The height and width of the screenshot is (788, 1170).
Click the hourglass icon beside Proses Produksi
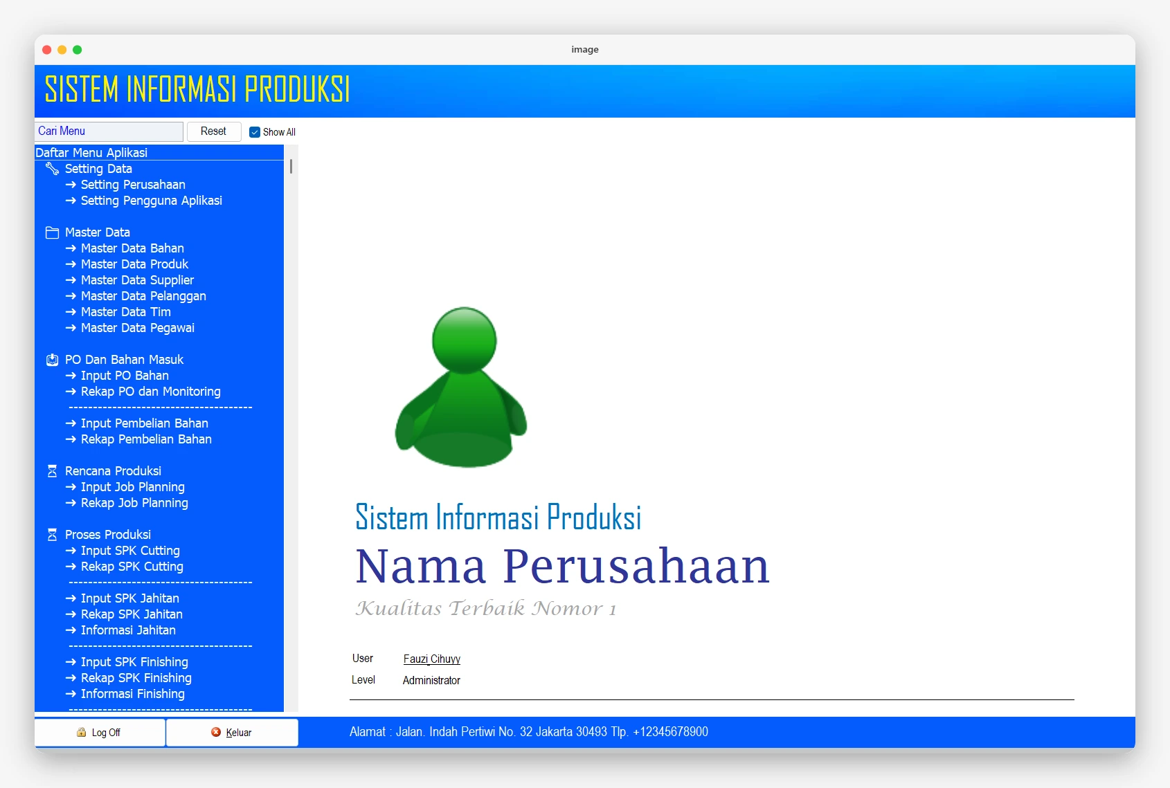52,535
